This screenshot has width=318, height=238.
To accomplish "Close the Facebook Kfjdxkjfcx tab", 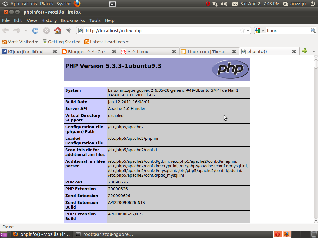I will point(55,52).
